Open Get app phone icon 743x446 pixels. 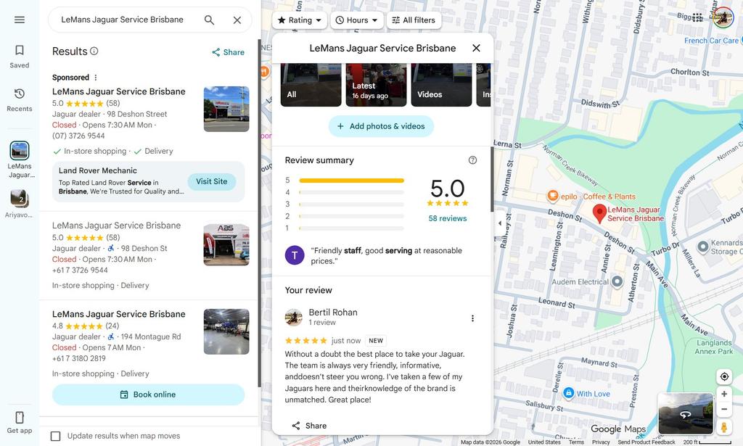coord(20,417)
